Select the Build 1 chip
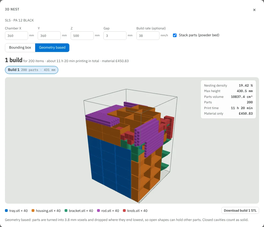 coord(31,70)
